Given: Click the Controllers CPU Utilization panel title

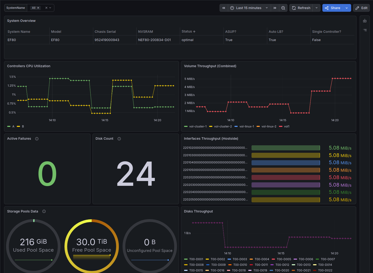Looking at the screenshot, I should click(x=29, y=66).
